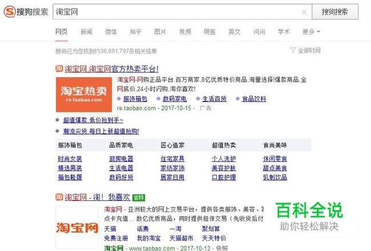This screenshot has width=371, height=251.
Task: Click the 淘宝网 logo thumbnail
Action: click(x=77, y=228)
